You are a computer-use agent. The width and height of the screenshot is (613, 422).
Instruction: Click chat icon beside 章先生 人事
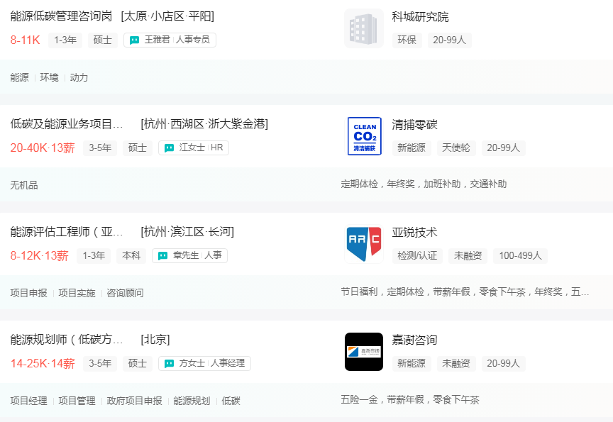tap(162, 256)
